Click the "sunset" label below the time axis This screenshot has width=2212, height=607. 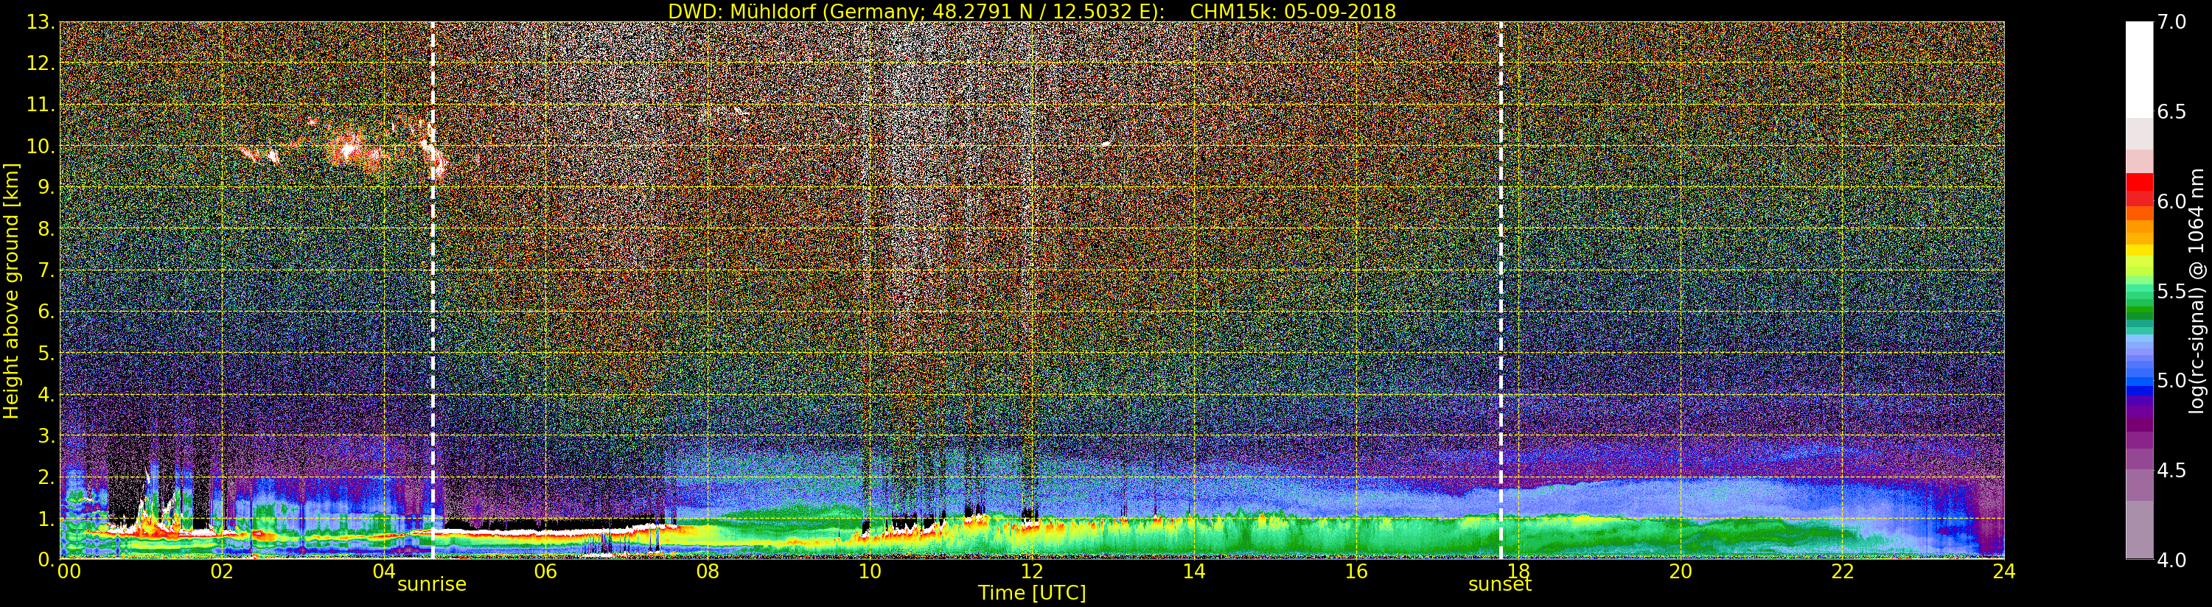point(1500,585)
